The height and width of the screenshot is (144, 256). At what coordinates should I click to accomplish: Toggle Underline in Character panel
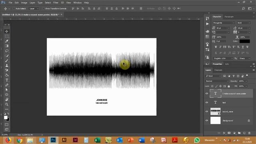click(243, 47)
